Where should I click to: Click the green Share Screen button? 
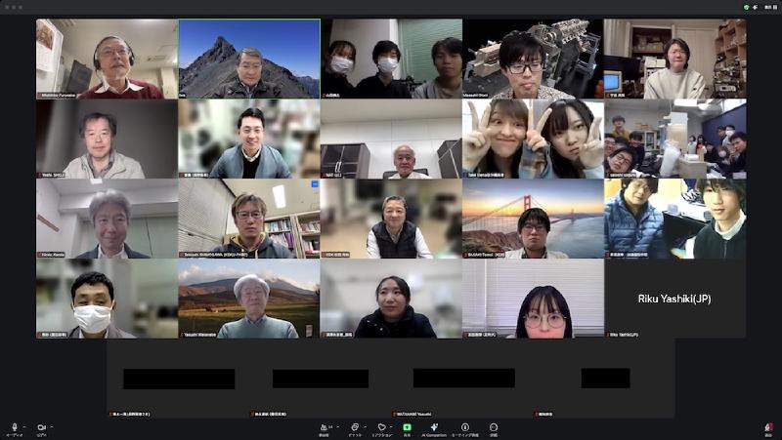pos(407,428)
